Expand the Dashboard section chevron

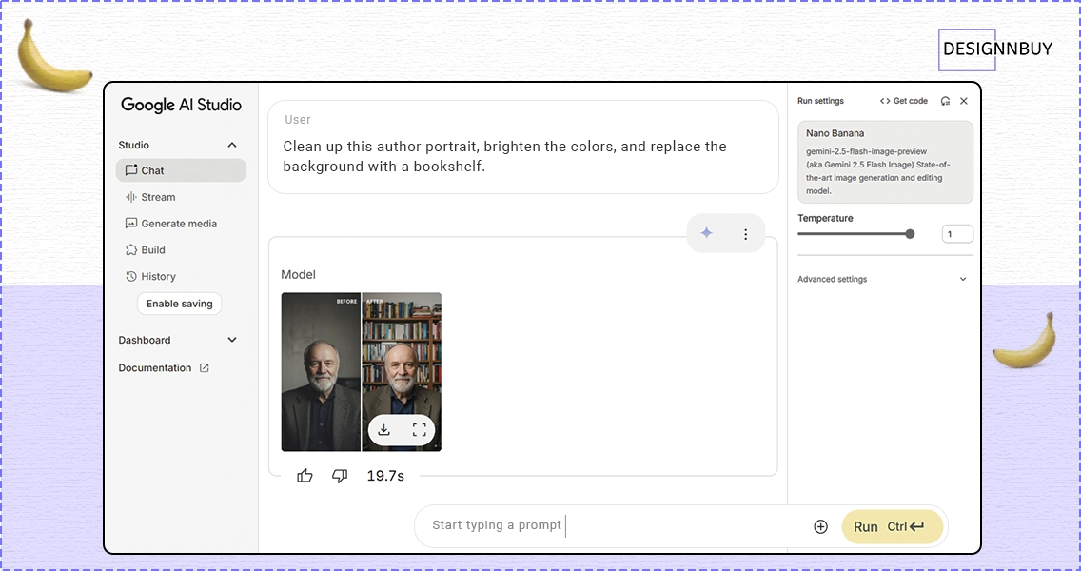[232, 340]
